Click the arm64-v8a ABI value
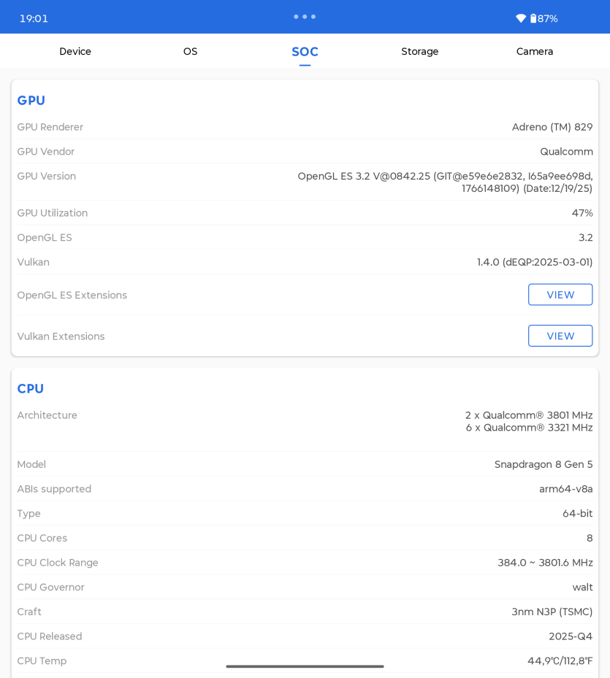Viewport: 610px width, 678px height. coord(566,489)
